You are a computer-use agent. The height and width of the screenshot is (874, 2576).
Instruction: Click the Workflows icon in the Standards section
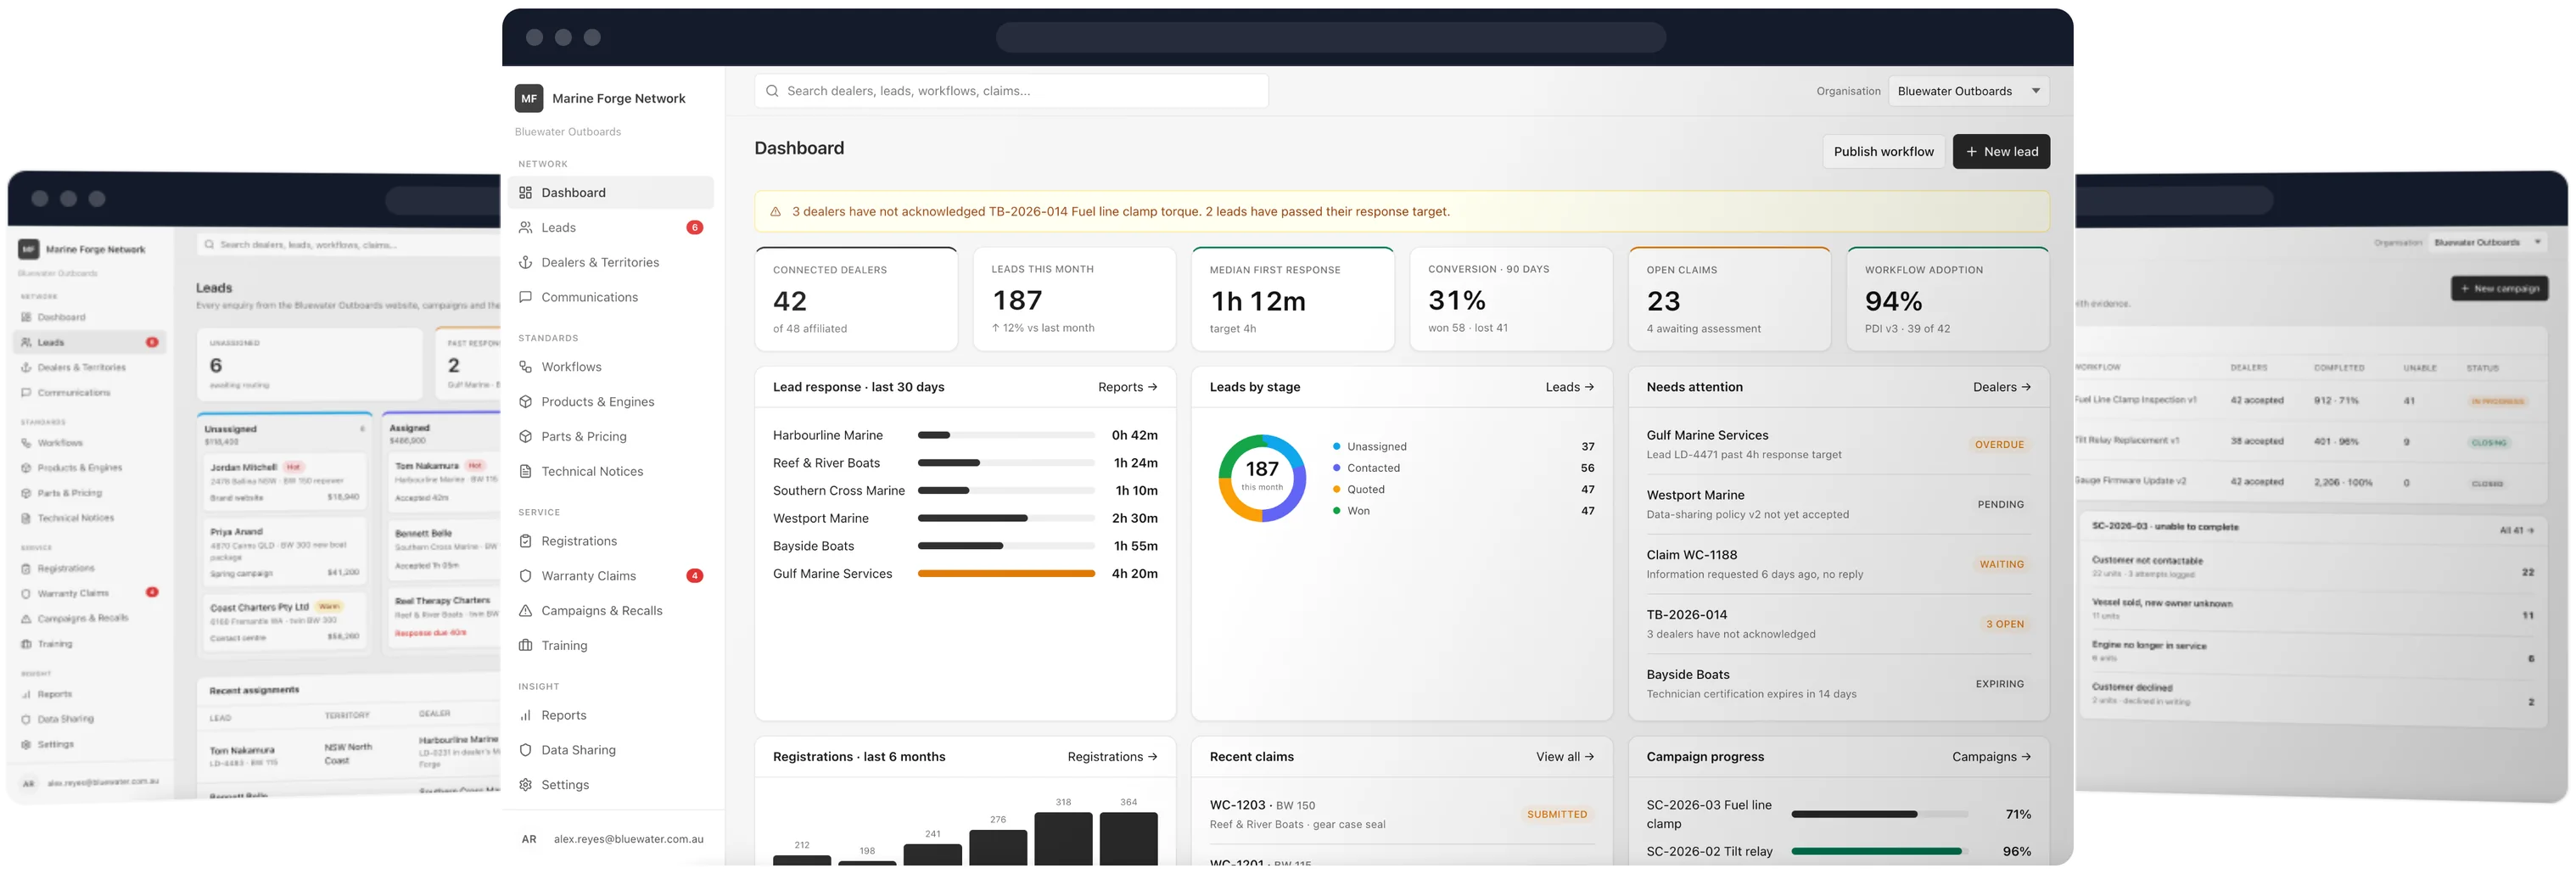click(x=525, y=367)
